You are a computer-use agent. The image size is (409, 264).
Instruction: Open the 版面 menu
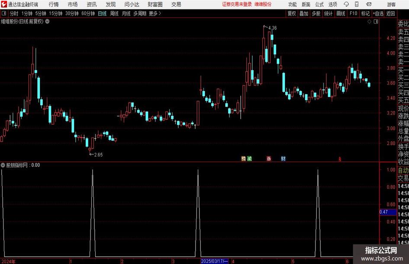tap(306, 4)
